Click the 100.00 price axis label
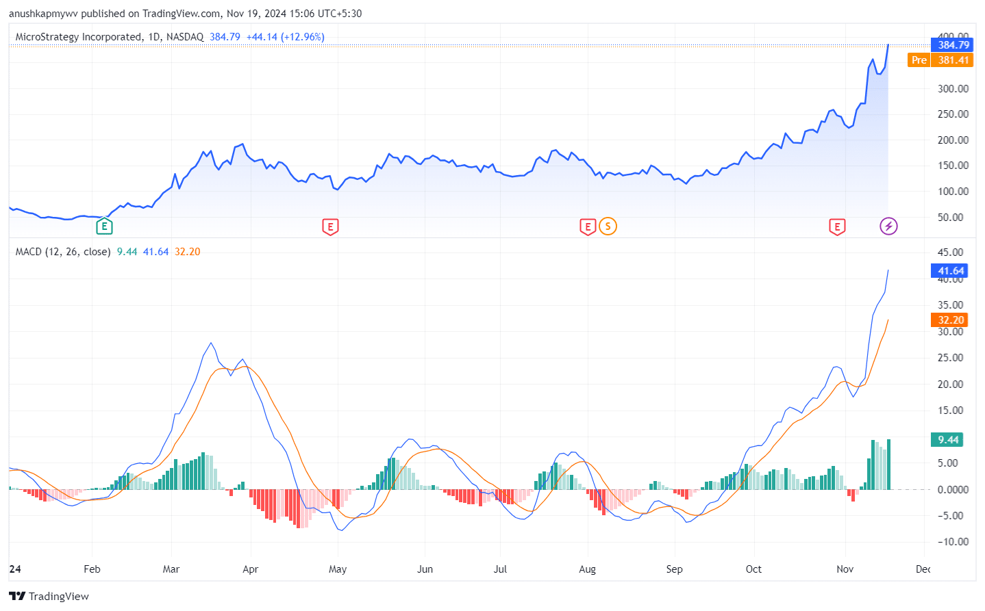The width and height of the screenshot is (985, 611). click(953, 192)
